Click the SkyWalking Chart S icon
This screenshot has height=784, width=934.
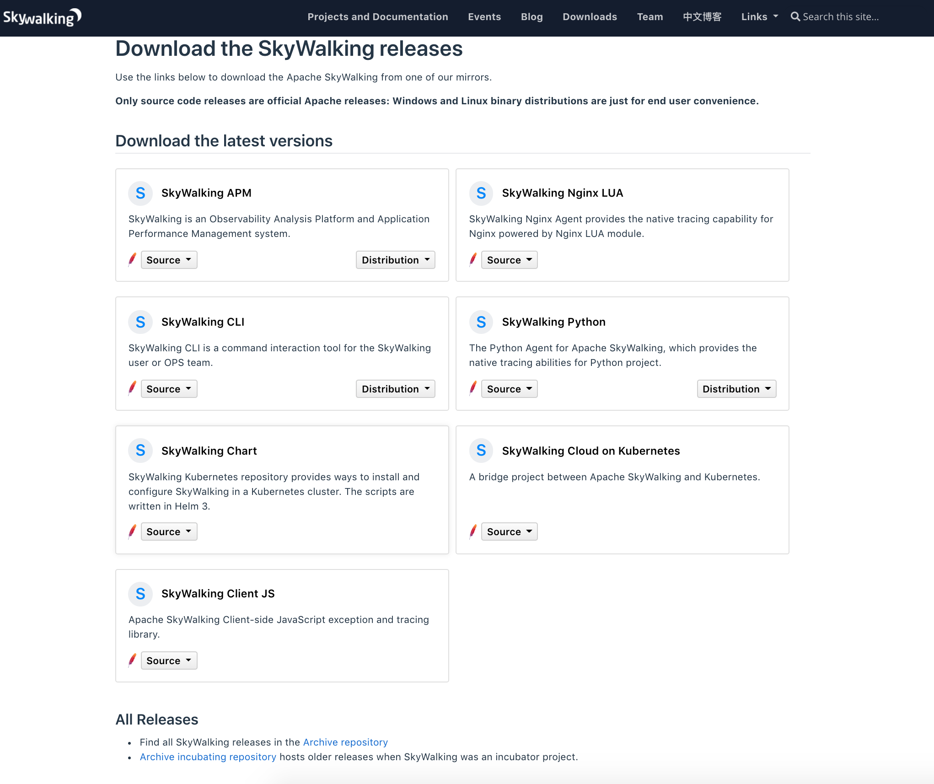click(140, 451)
